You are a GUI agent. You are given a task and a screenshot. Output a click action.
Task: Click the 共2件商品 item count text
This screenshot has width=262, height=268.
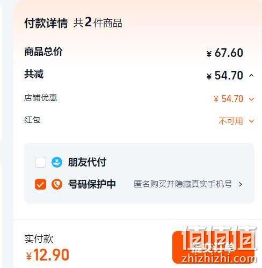point(98,23)
